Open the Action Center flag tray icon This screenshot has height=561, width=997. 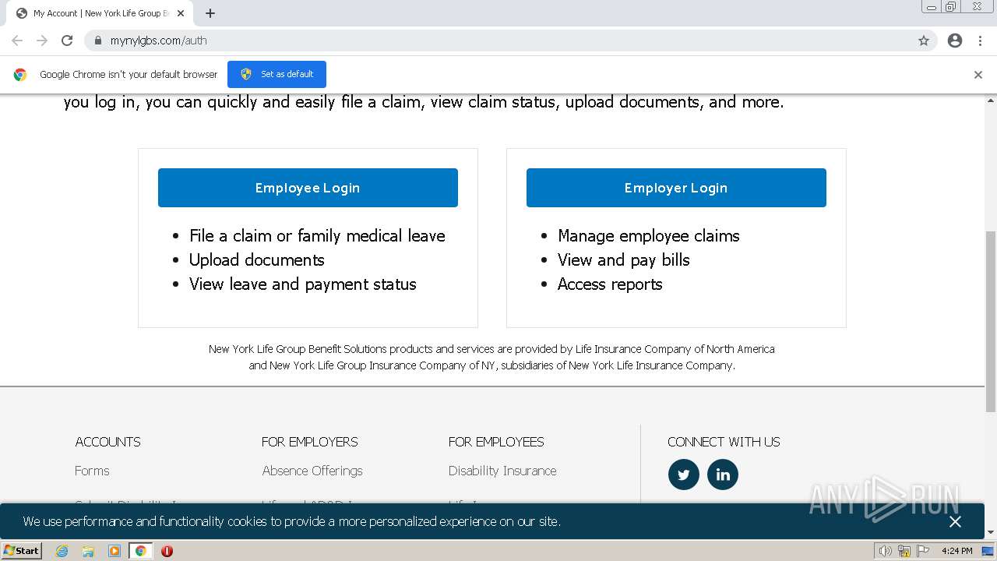pyautogui.click(x=923, y=551)
